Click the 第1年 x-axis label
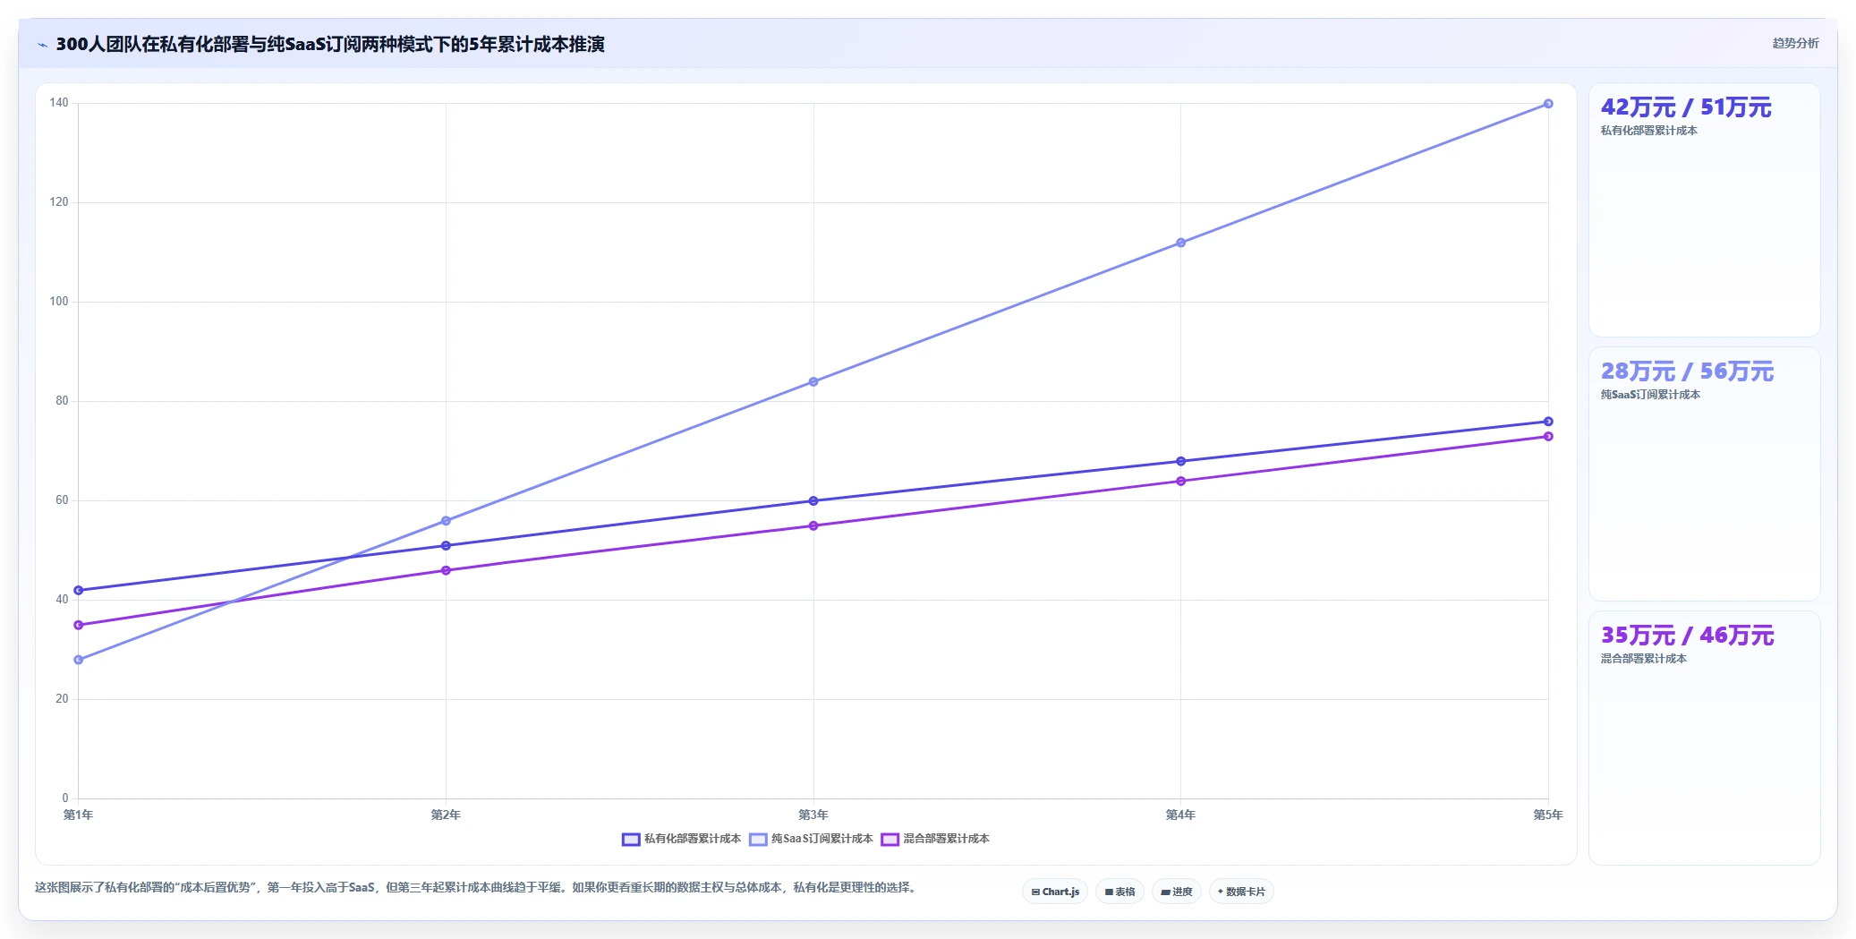This screenshot has width=1856, height=939. (x=79, y=815)
